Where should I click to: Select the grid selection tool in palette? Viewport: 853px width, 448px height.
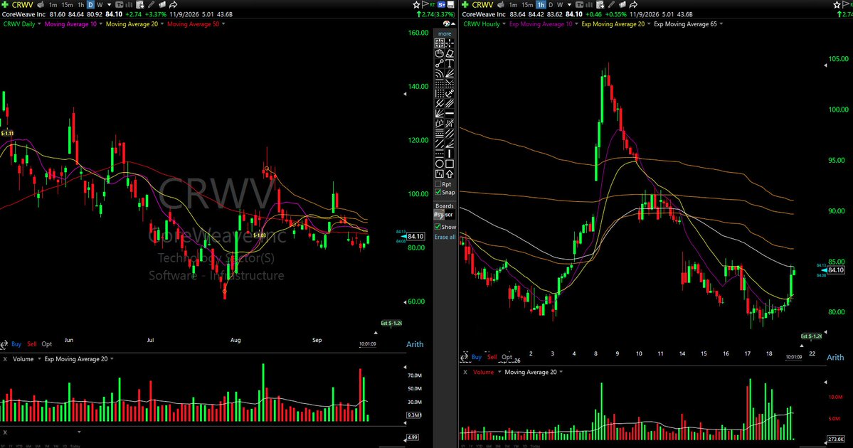point(439,43)
